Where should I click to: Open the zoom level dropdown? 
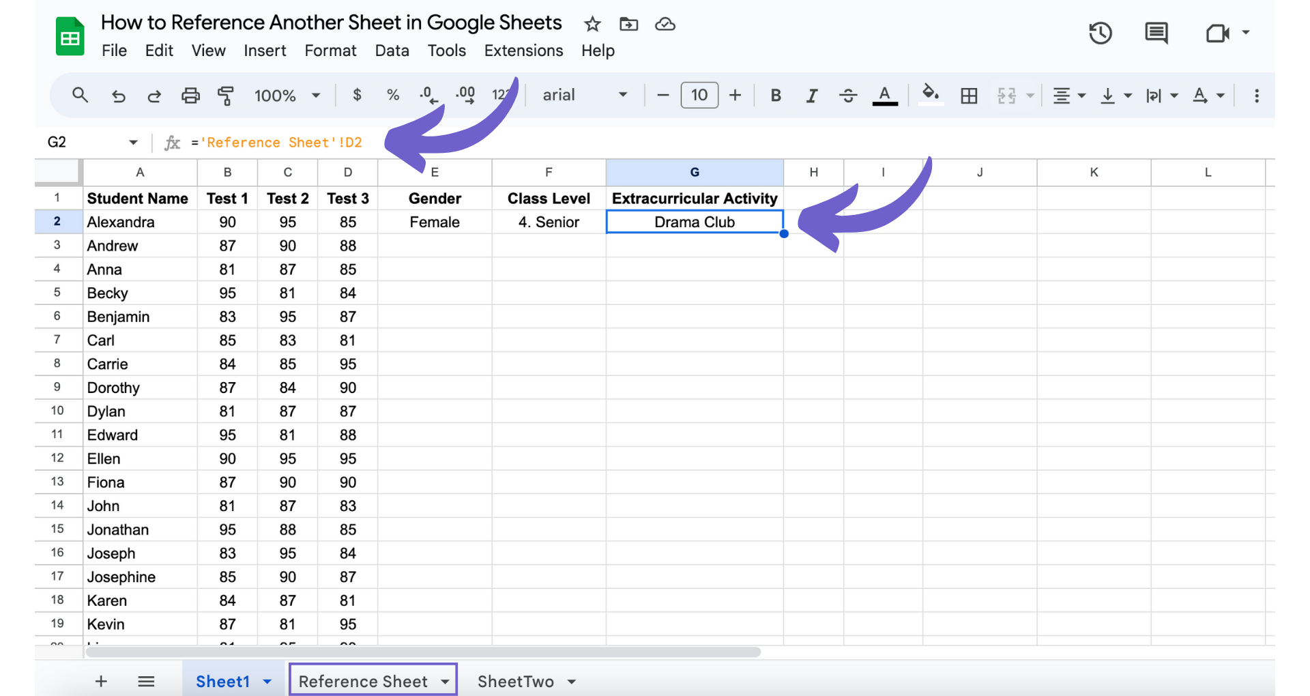287,96
